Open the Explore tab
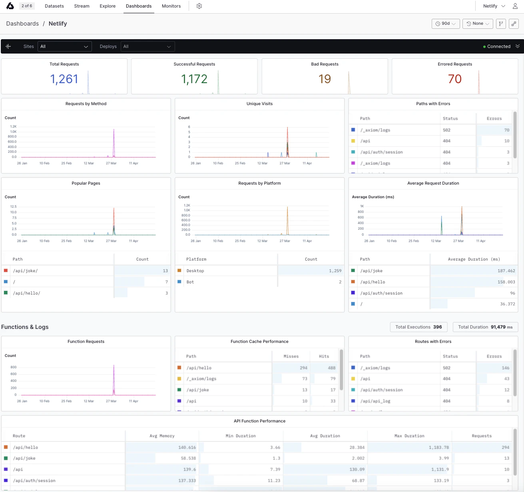Screen dimensions: 524x492 click(108, 6)
